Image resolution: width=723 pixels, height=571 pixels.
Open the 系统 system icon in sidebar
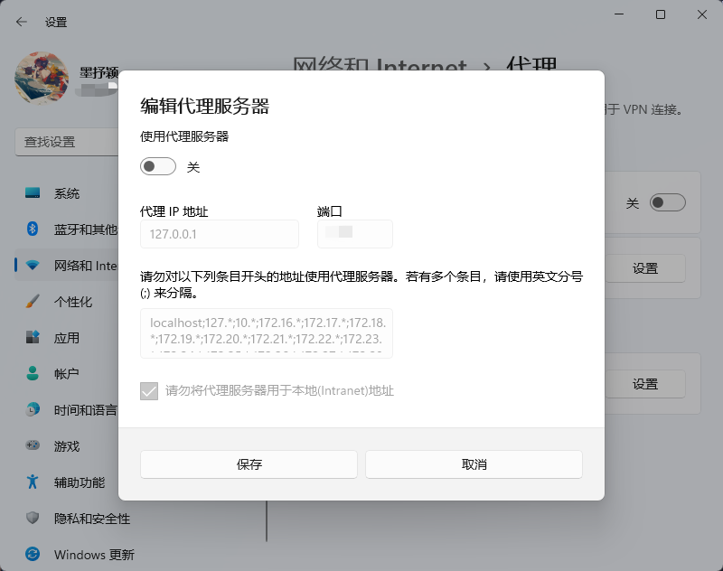pos(33,193)
